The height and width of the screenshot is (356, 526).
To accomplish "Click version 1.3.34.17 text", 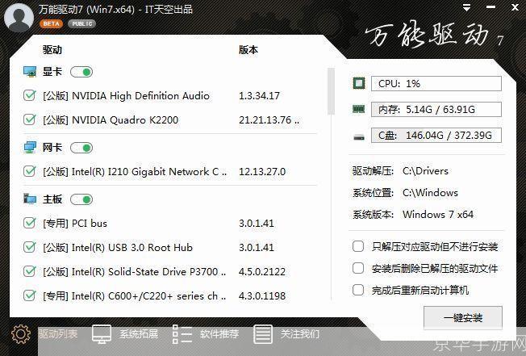I will 259,95.
